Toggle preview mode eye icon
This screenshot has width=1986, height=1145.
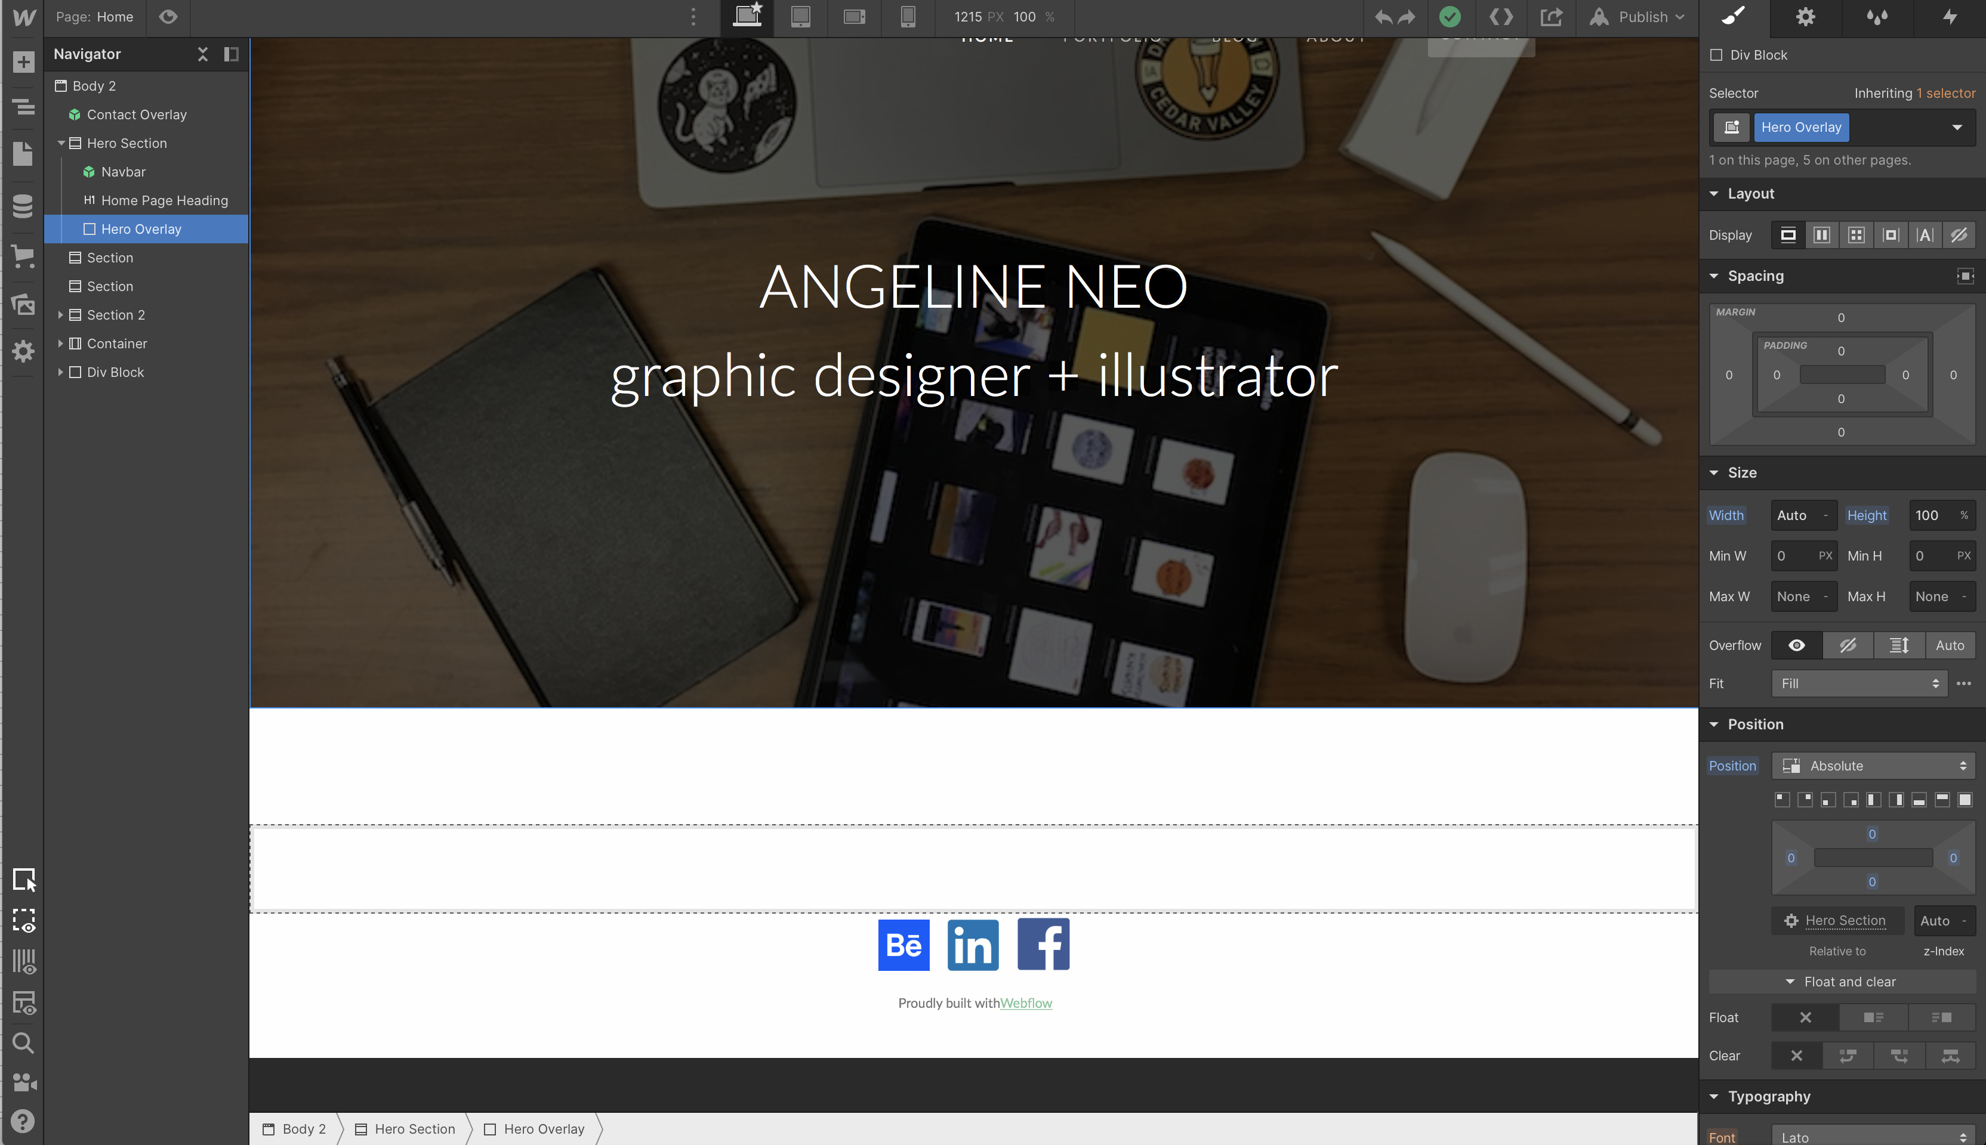(x=168, y=17)
